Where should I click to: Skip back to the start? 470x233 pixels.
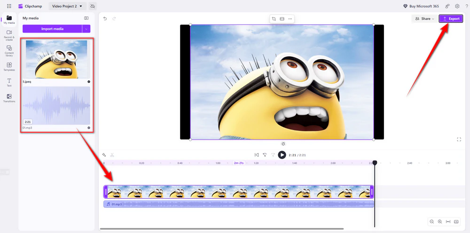[257, 155]
